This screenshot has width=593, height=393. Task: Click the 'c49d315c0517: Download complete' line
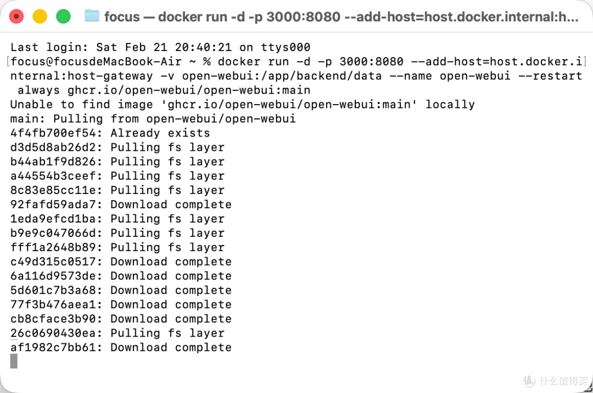point(121,261)
